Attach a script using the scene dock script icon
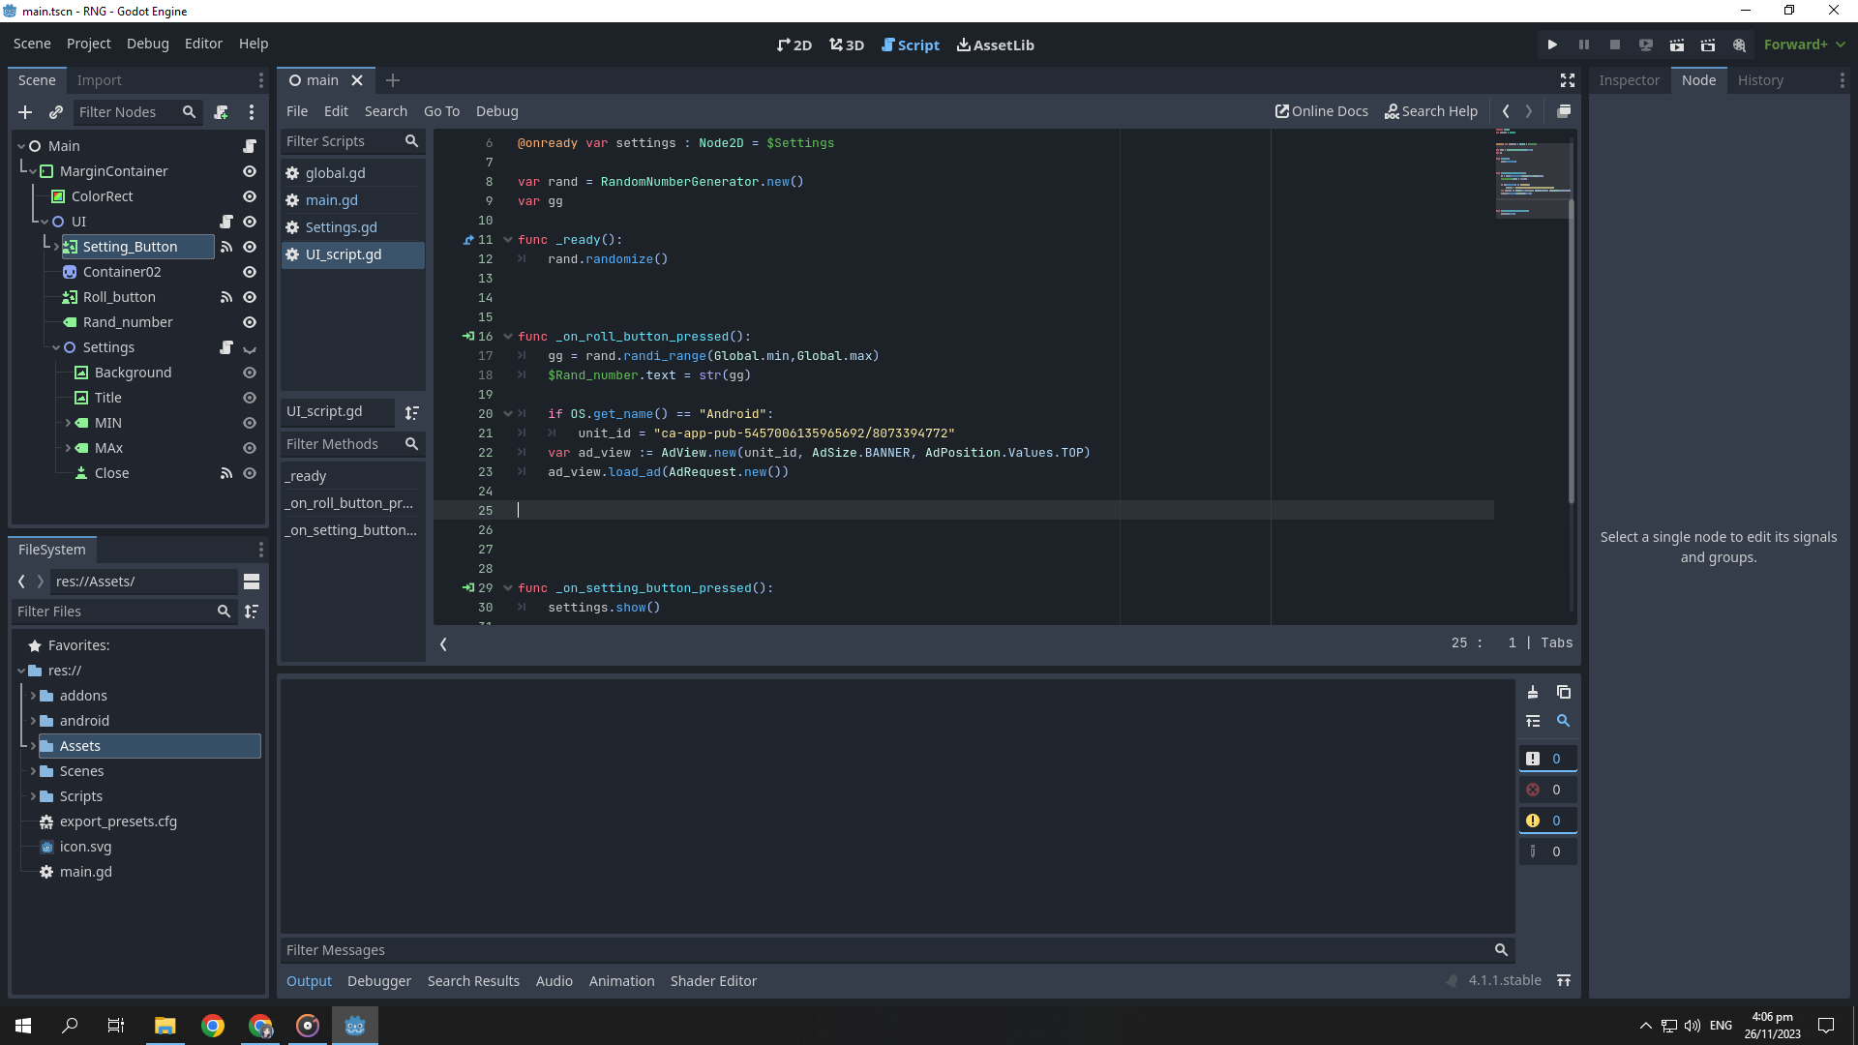Viewport: 1858px width, 1045px height. (x=222, y=112)
